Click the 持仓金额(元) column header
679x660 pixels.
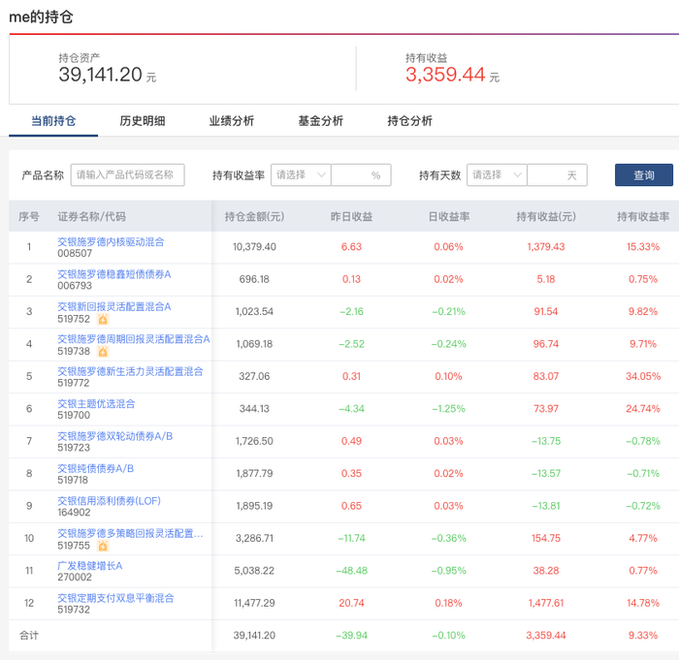(254, 216)
